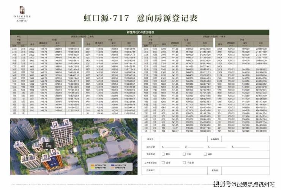Select total price 20851950
The image size is (281, 190).
pyautogui.click(x=205, y=63)
